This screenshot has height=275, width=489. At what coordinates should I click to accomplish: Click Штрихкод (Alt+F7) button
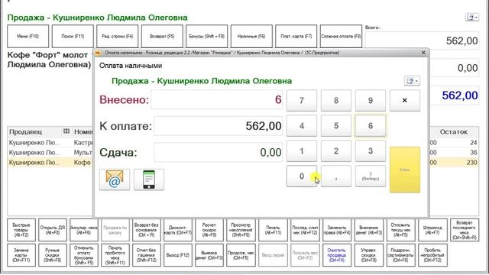433,230
